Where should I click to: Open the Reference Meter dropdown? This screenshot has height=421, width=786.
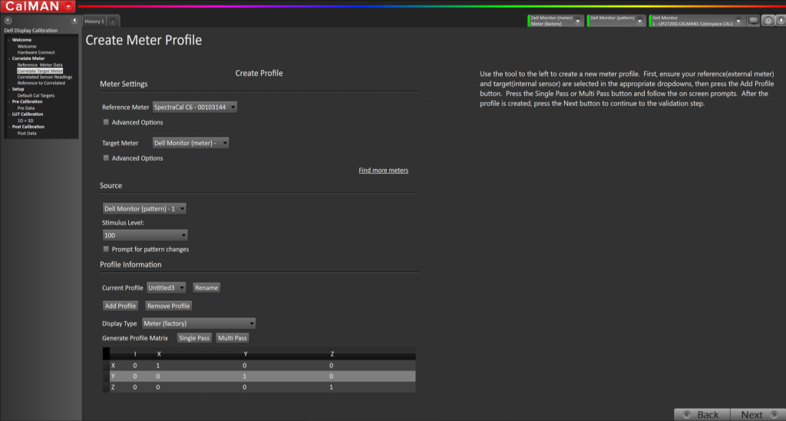pyautogui.click(x=195, y=108)
